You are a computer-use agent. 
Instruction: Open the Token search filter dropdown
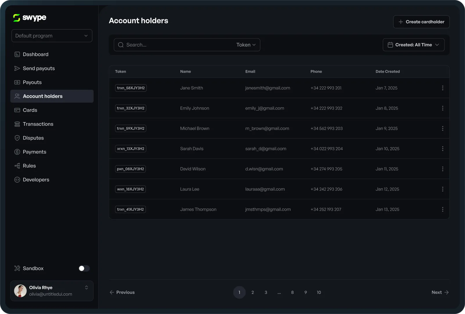pyautogui.click(x=246, y=45)
